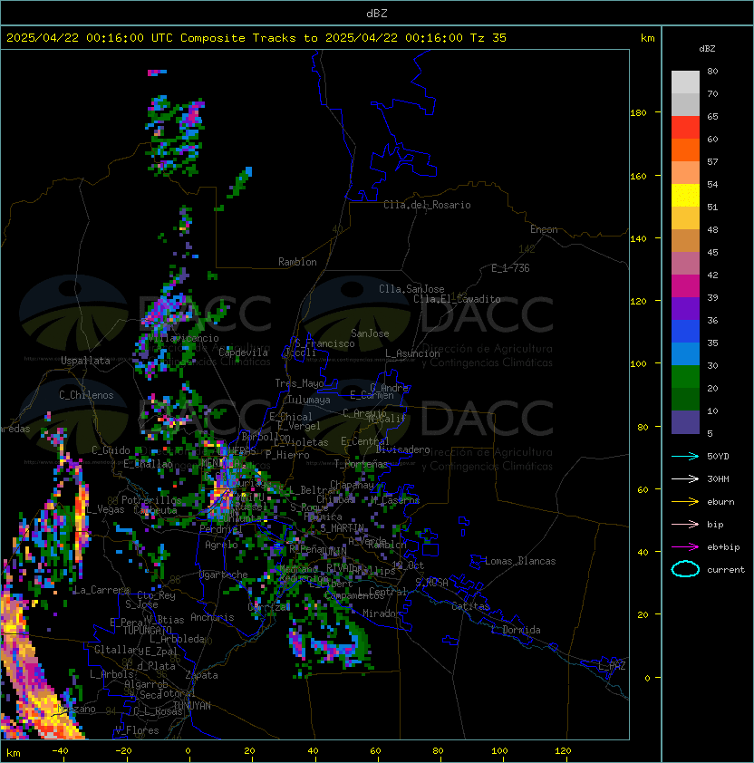Click the E_1-736 map label
Image resolution: width=754 pixels, height=763 pixels.
click(x=510, y=268)
